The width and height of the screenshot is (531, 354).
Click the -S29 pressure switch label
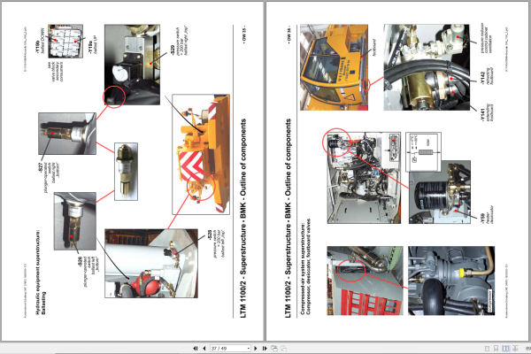click(x=180, y=41)
